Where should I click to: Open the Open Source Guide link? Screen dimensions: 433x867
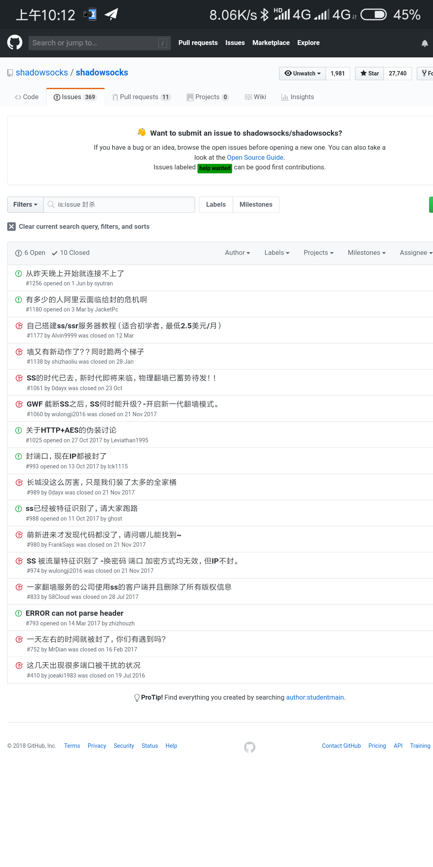click(255, 158)
